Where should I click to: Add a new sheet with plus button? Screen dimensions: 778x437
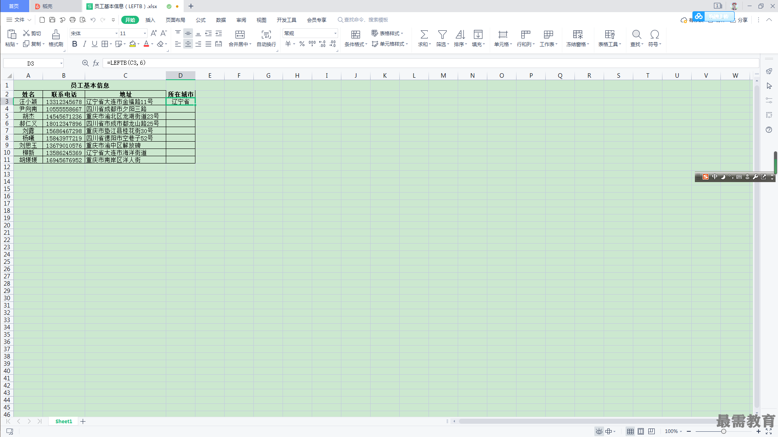click(83, 422)
